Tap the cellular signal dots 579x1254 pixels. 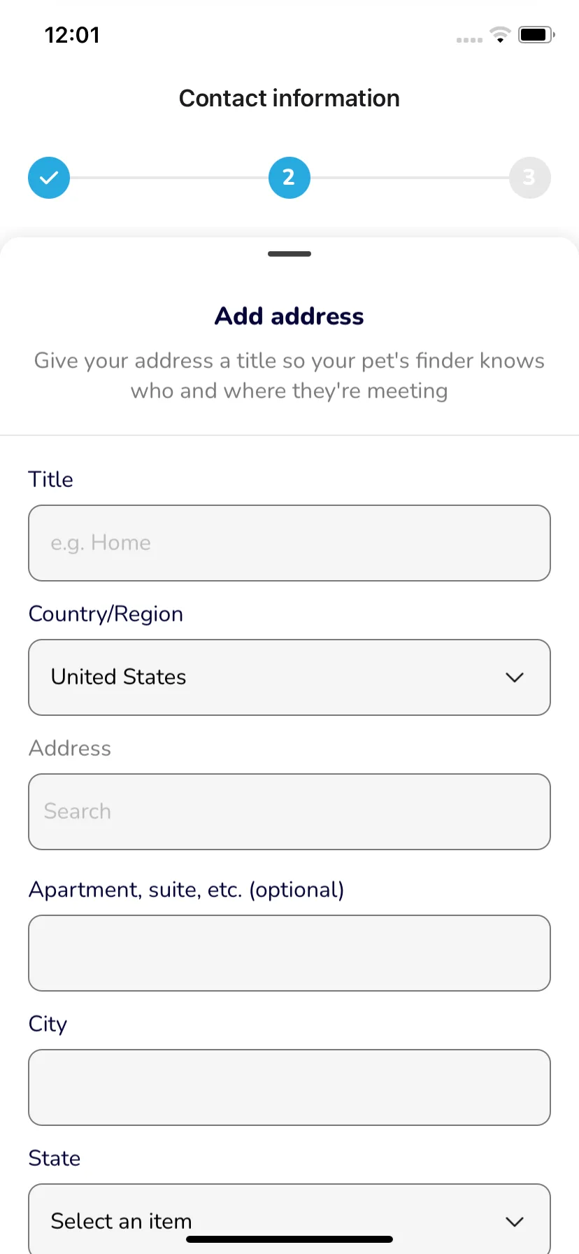click(x=469, y=40)
